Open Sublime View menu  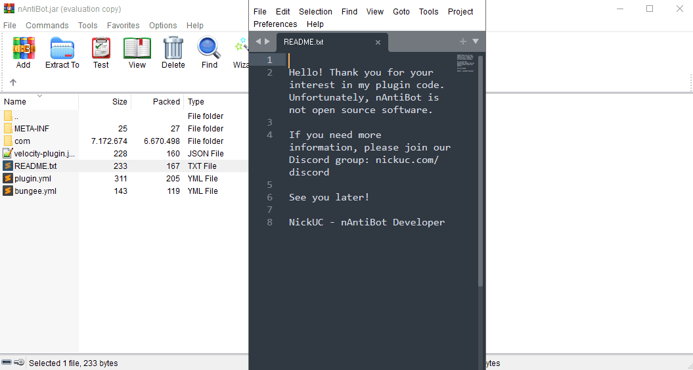coord(375,11)
